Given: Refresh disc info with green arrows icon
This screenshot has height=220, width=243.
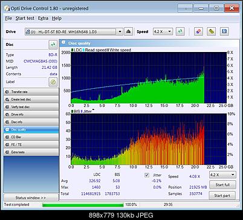Looking at the screenshot, I should click(53, 45).
